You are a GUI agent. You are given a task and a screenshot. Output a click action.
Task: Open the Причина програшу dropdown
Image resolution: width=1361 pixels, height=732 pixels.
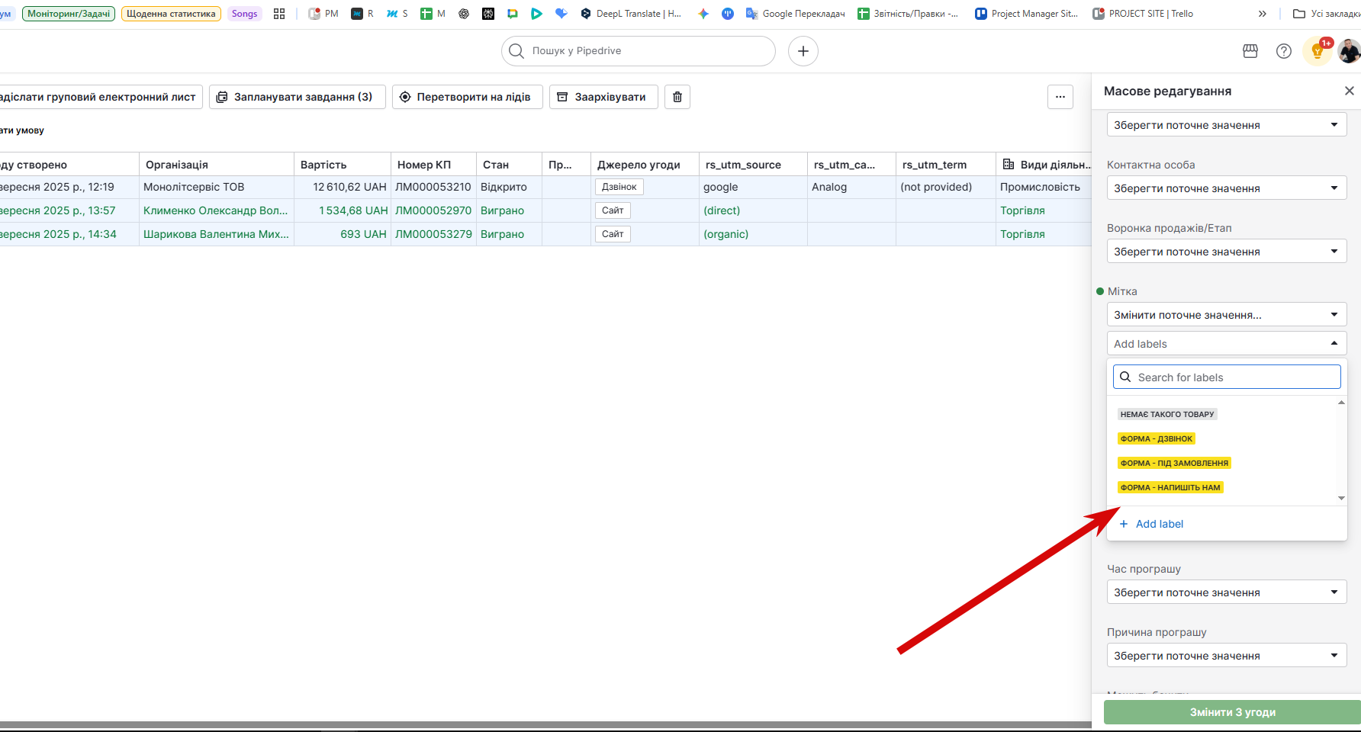click(x=1227, y=656)
